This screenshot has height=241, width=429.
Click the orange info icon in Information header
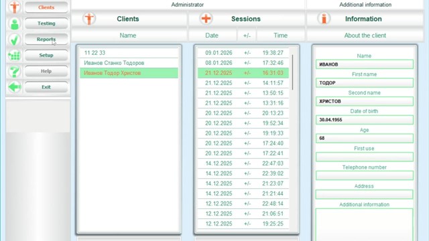324,19
